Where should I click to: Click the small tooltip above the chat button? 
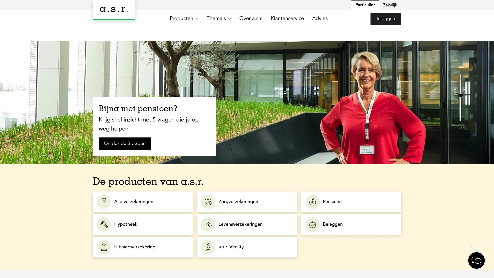coord(477,247)
